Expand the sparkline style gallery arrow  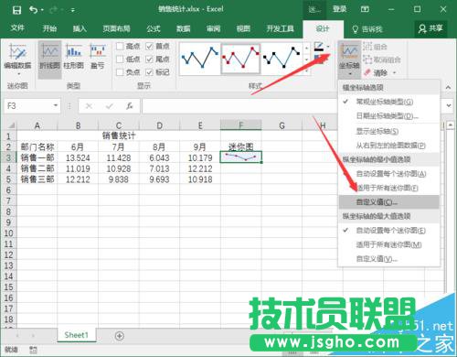coord(306,71)
